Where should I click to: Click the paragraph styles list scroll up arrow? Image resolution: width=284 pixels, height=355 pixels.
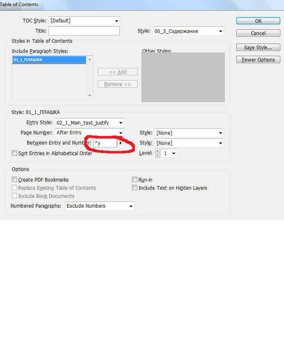pos(90,59)
